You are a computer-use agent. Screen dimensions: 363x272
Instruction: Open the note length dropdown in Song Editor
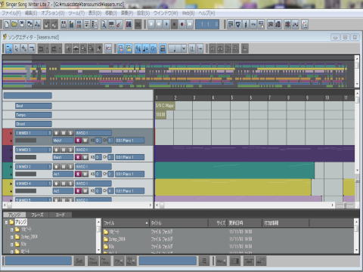[184, 48]
